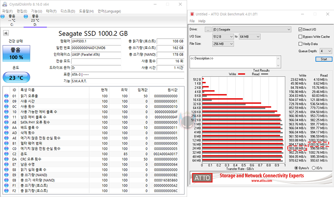This screenshot has width=334, height=197.
Task: Click the Start benchmark button
Action: pos(324,59)
